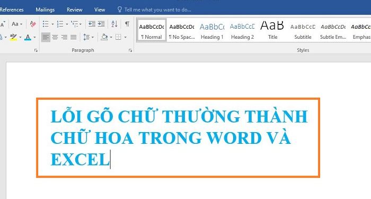The image size is (371, 199).
Task: Click the word 'TRONG' in the document
Action: click(170, 138)
